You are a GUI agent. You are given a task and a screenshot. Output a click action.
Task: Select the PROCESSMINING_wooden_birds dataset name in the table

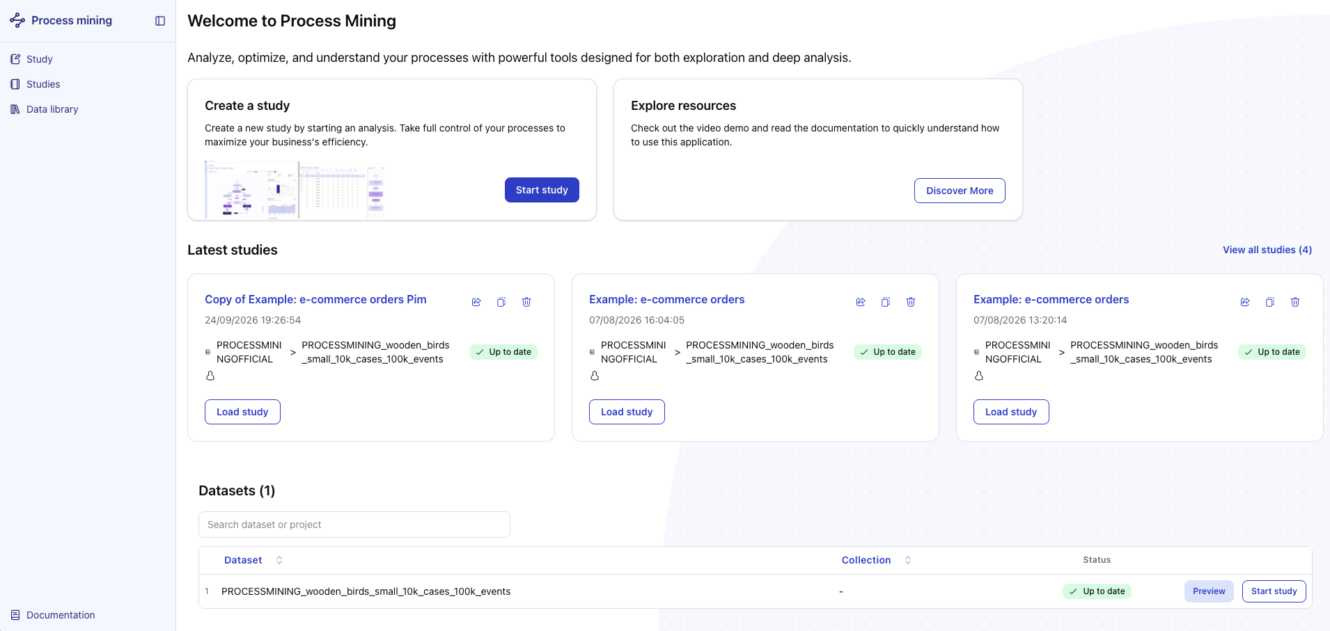[366, 591]
